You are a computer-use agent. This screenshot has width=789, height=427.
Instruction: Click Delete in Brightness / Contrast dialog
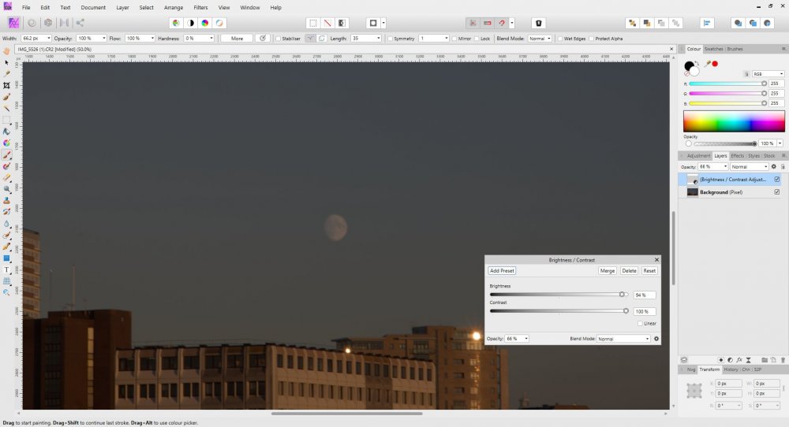(629, 270)
